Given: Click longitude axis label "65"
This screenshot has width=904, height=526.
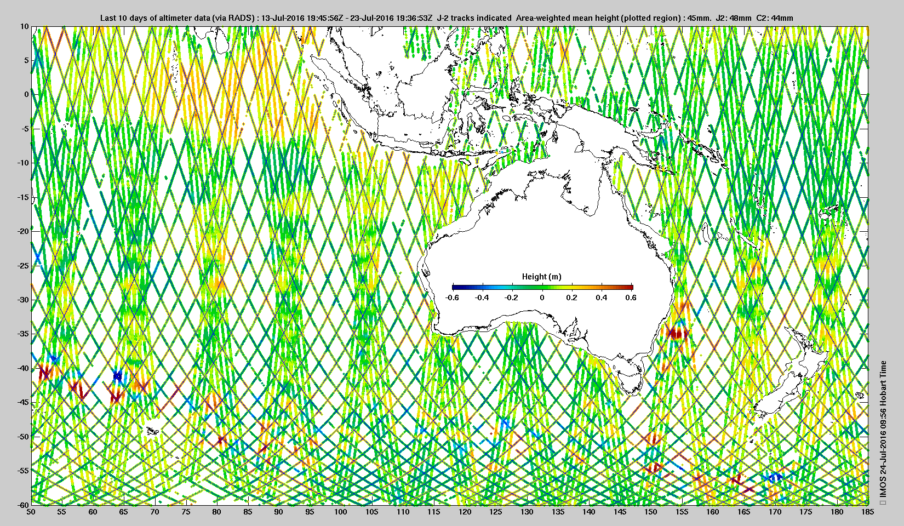Looking at the screenshot, I should pyautogui.click(x=124, y=512).
